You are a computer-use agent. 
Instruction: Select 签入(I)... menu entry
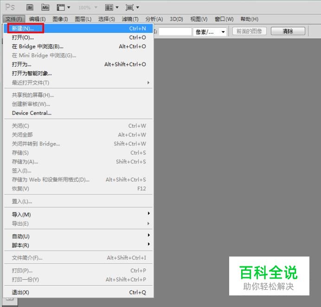[78, 171]
